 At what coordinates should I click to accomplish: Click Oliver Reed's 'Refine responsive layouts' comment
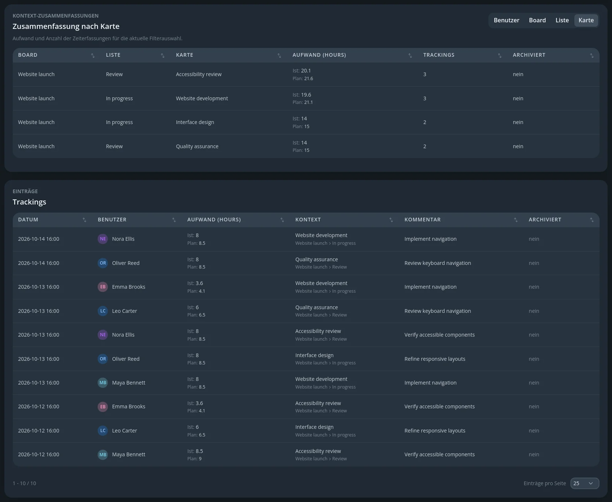point(435,359)
